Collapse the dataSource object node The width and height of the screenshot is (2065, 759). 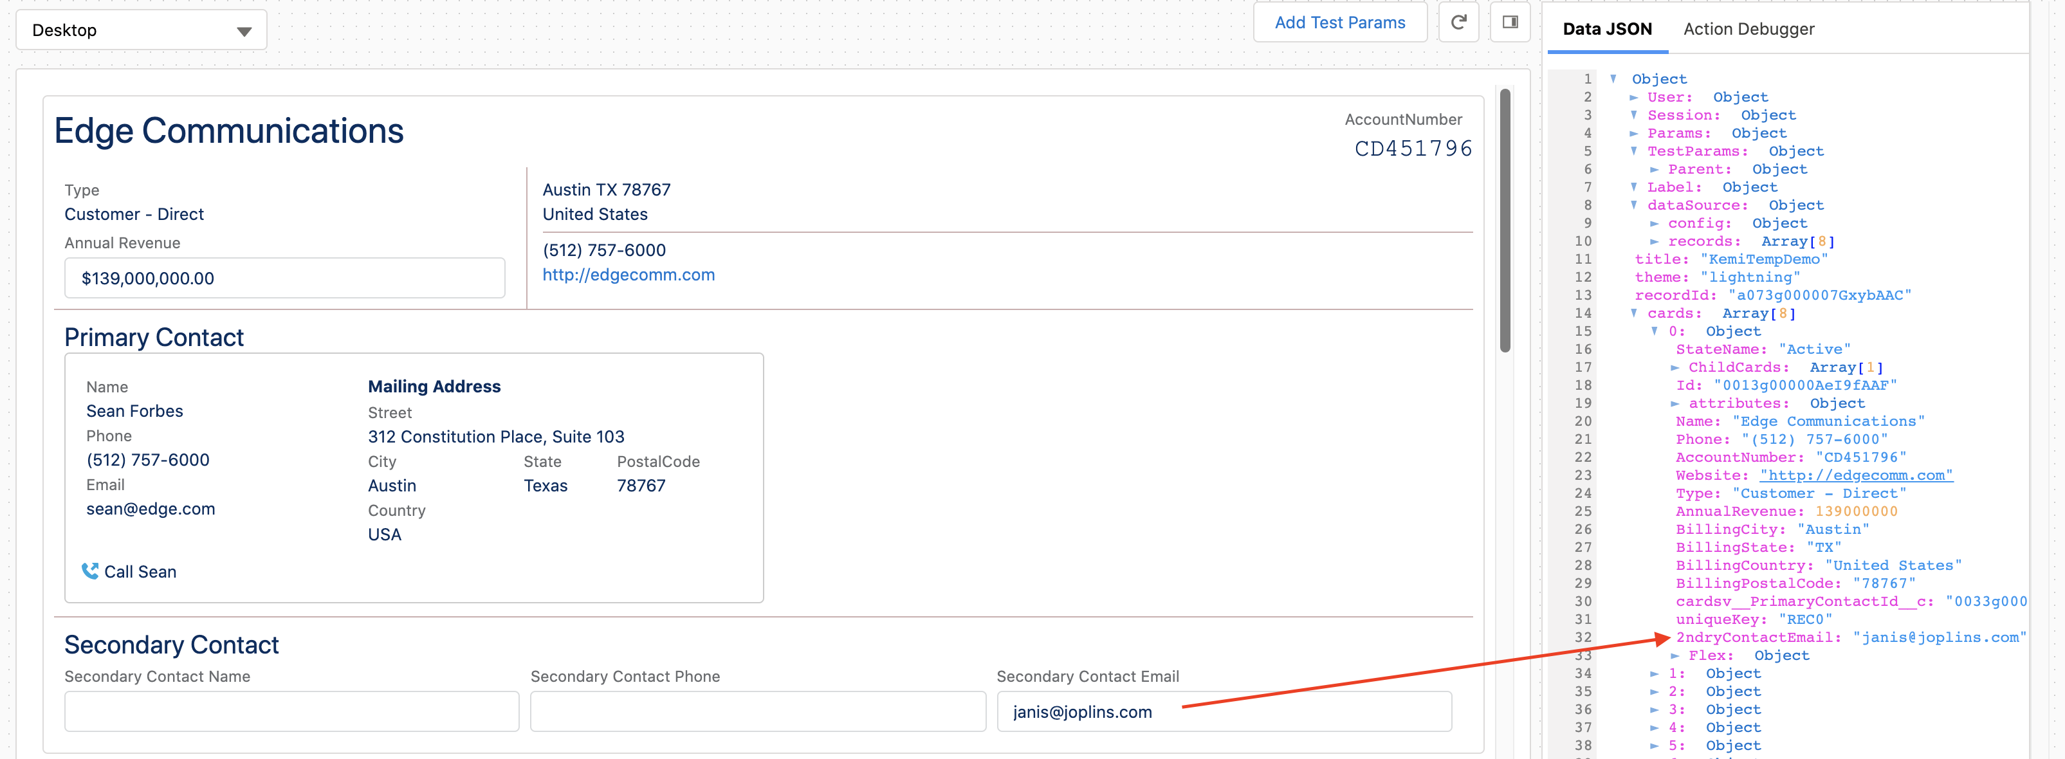point(1634,205)
